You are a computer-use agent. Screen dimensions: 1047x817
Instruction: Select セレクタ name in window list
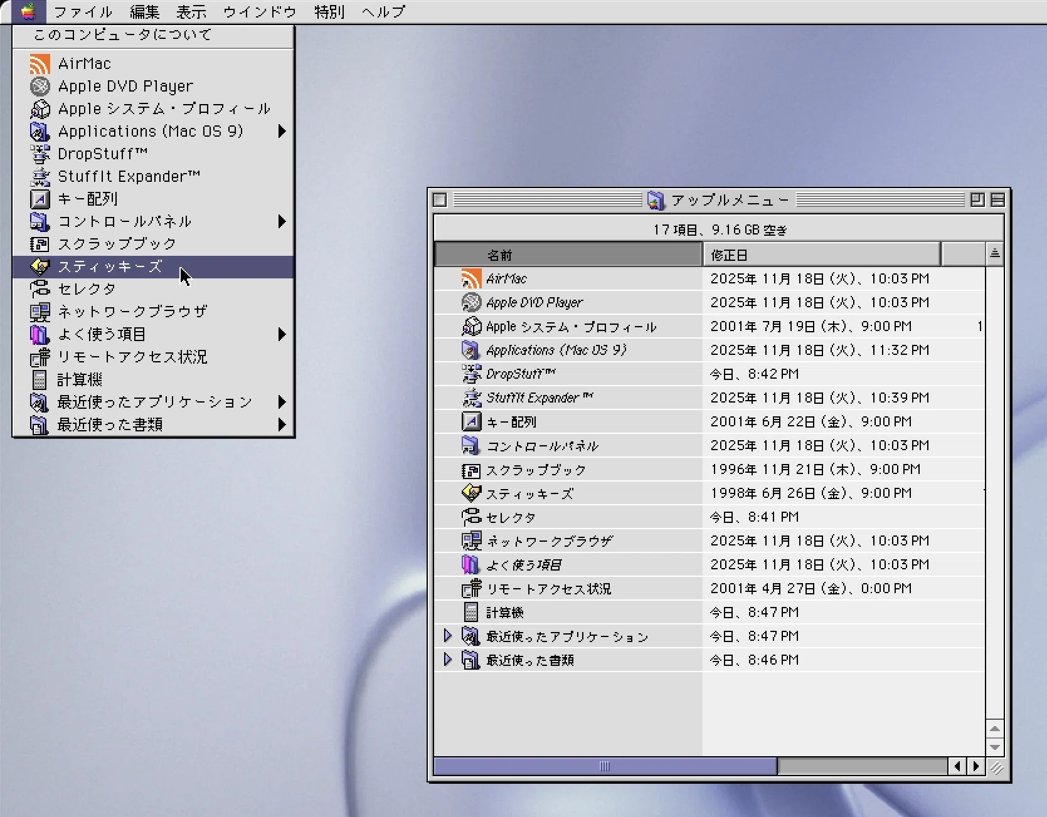(511, 517)
